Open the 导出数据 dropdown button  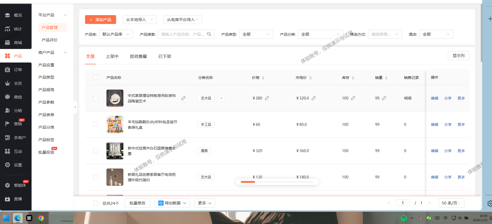click(x=172, y=203)
